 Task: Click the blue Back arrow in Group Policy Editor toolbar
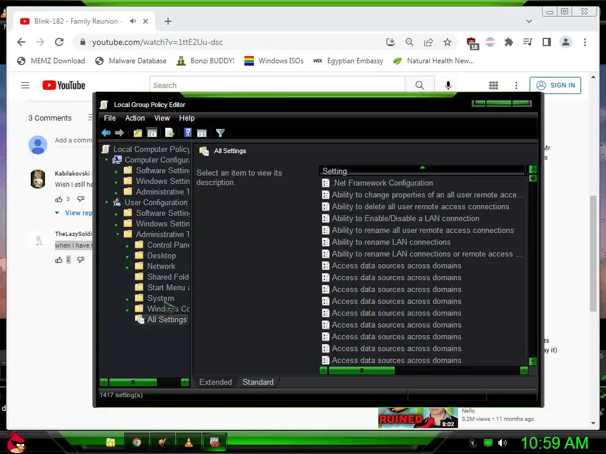click(x=106, y=133)
